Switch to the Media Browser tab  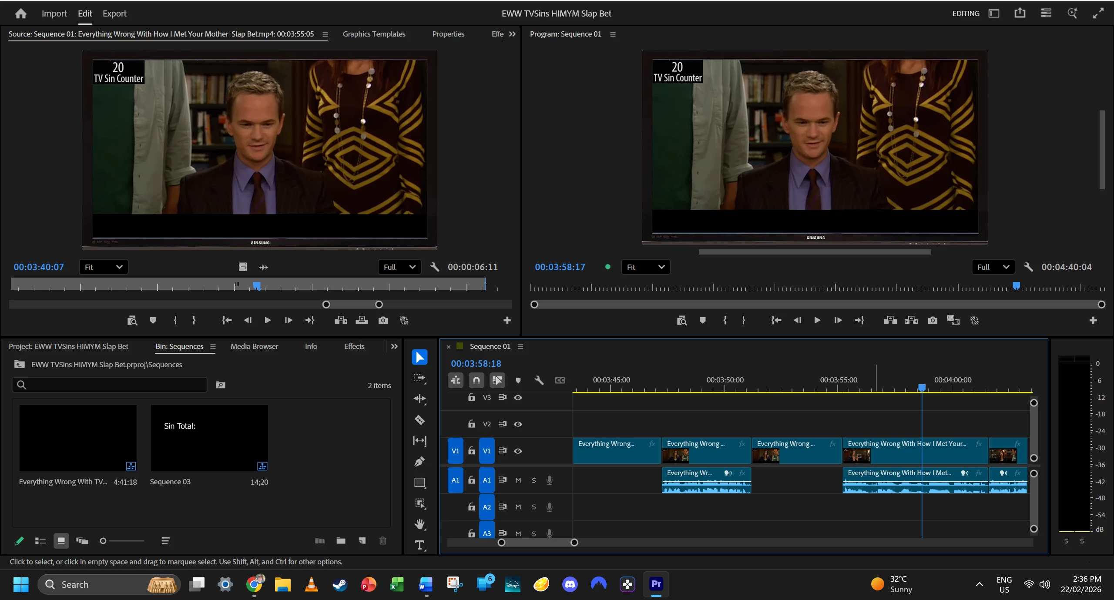pyautogui.click(x=254, y=346)
